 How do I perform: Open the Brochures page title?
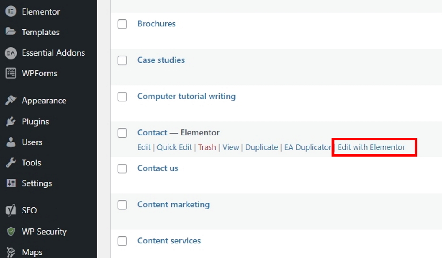click(x=156, y=24)
